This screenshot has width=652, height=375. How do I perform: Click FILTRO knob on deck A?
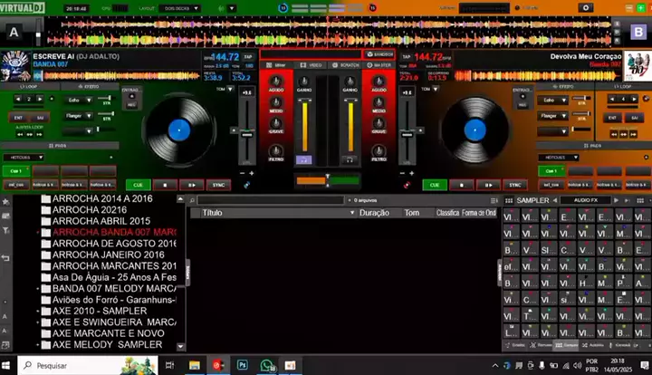point(276,150)
